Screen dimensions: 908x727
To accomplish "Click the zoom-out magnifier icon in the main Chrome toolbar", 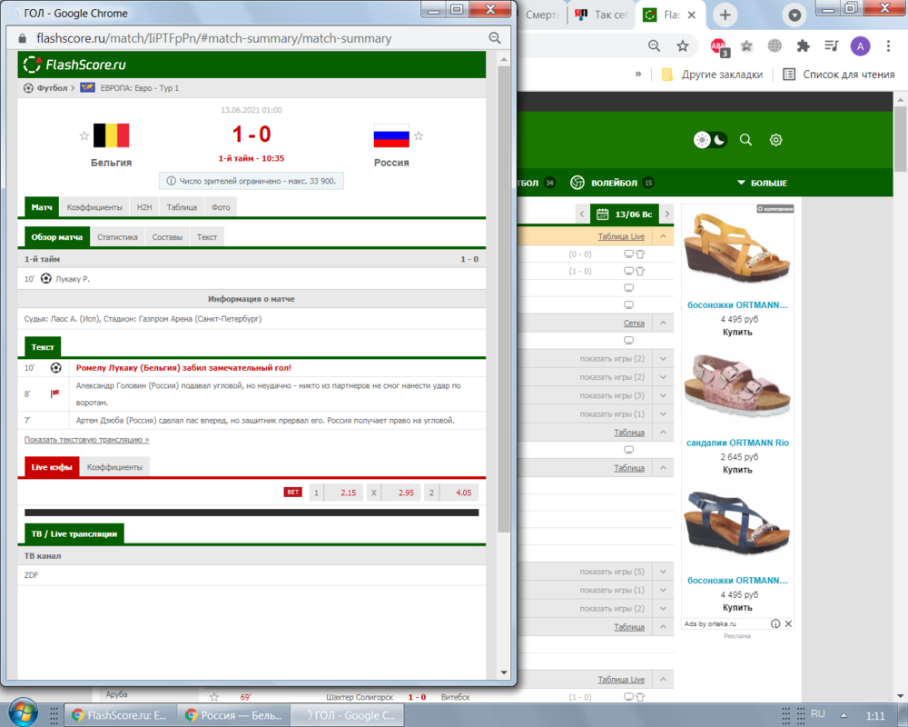I will 654,45.
